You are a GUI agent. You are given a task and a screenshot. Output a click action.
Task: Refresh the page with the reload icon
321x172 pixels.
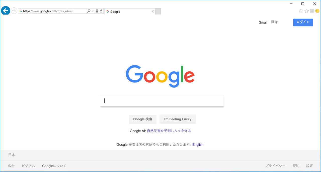(101, 11)
